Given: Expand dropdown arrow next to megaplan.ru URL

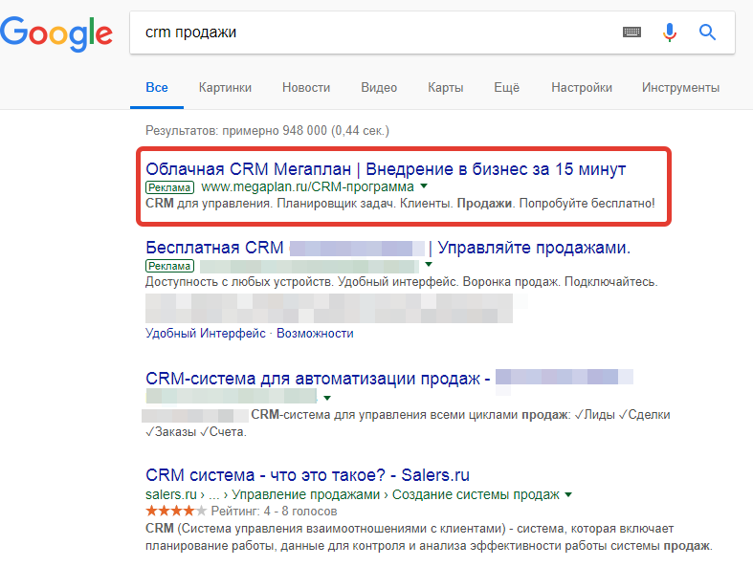Looking at the screenshot, I should [x=424, y=185].
